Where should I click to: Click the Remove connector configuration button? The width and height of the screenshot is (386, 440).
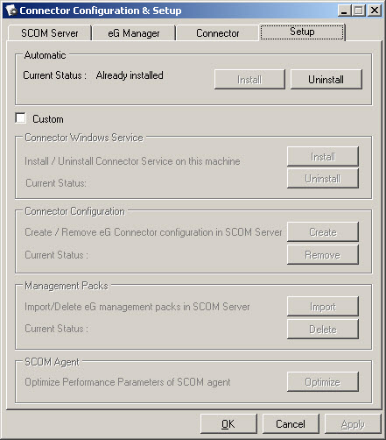323,255
